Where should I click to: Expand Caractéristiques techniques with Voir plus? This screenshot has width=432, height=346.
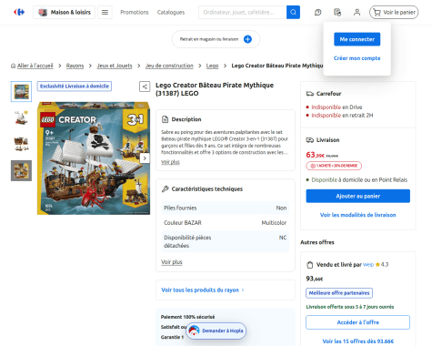point(172,262)
